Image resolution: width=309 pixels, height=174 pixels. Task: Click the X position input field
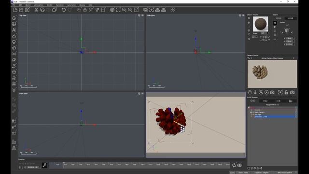click(289, 38)
